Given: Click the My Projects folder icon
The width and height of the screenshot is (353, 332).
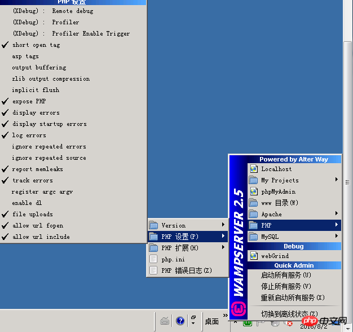Looking at the screenshot, I should pos(254,180).
